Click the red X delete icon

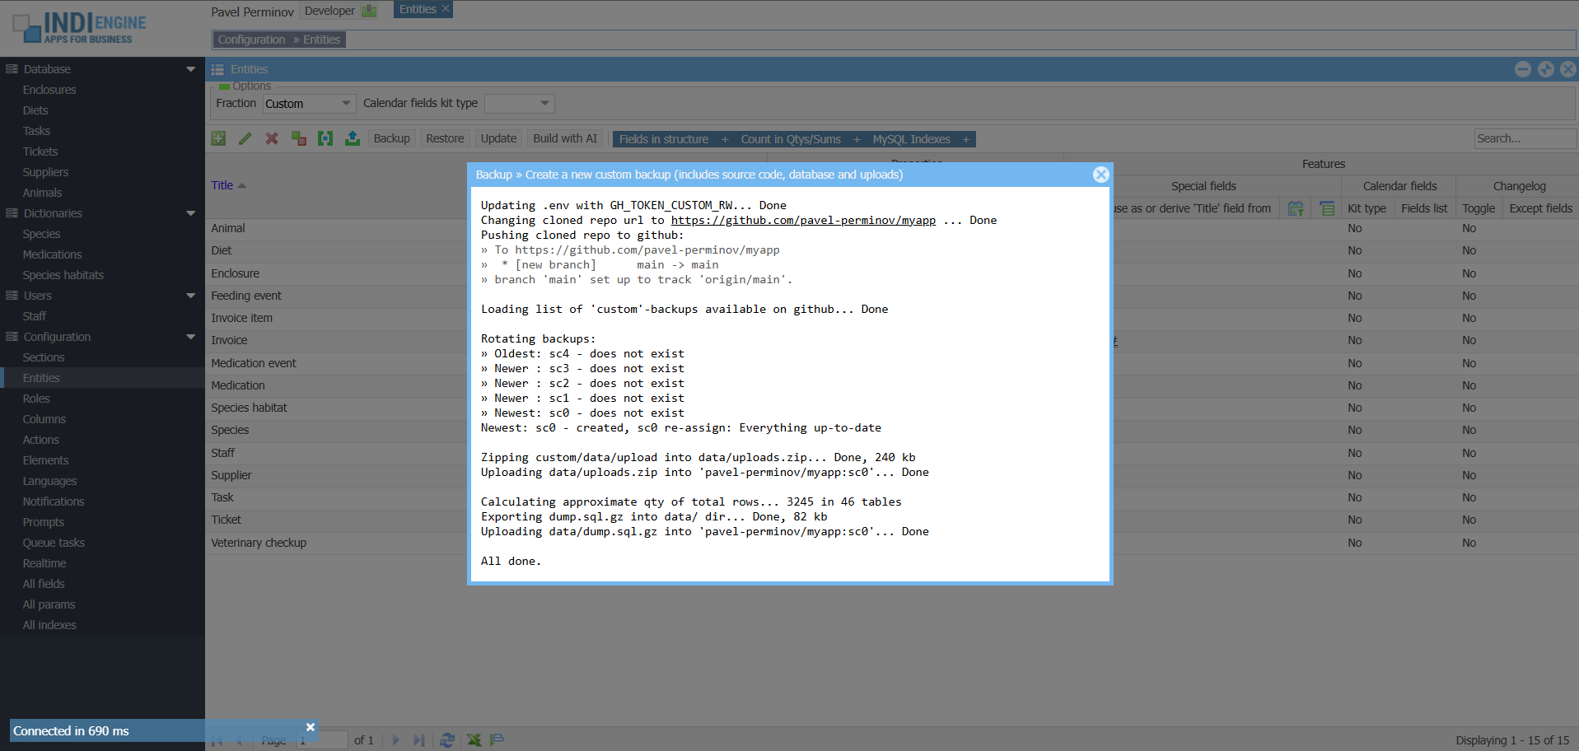pos(272,138)
